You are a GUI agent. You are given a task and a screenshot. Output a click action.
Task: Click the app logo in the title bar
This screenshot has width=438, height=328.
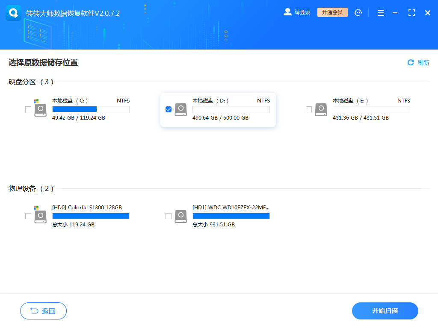click(13, 12)
